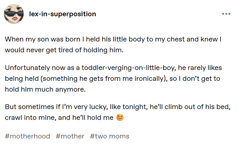Open the three-dot post options menu

coord(226,14)
